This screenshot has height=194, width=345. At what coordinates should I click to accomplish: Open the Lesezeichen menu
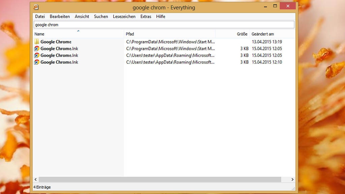pos(124,17)
